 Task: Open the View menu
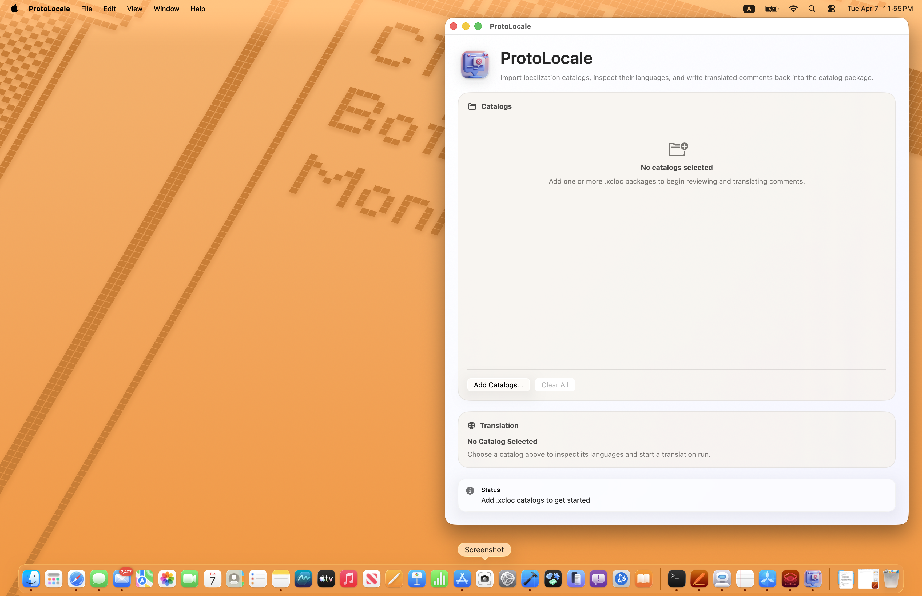pyautogui.click(x=134, y=9)
